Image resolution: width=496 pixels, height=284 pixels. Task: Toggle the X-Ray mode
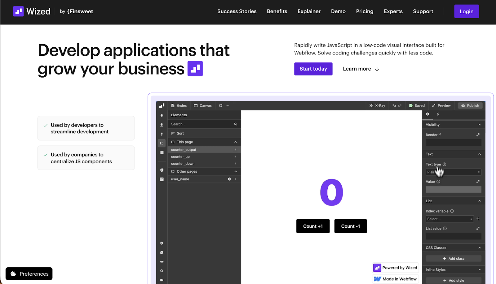tap(377, 105)
